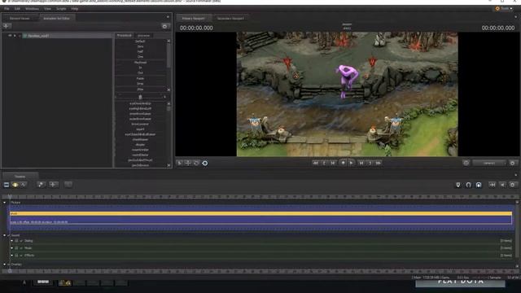Expand the Music track

pyautogui.click(x=12, y=248)
